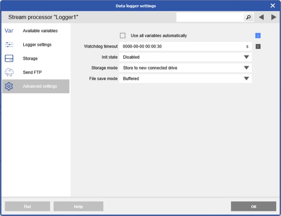This screenshot has width=281, height=216.
Task: Click the Help button
Action: [x=78, y=207]
